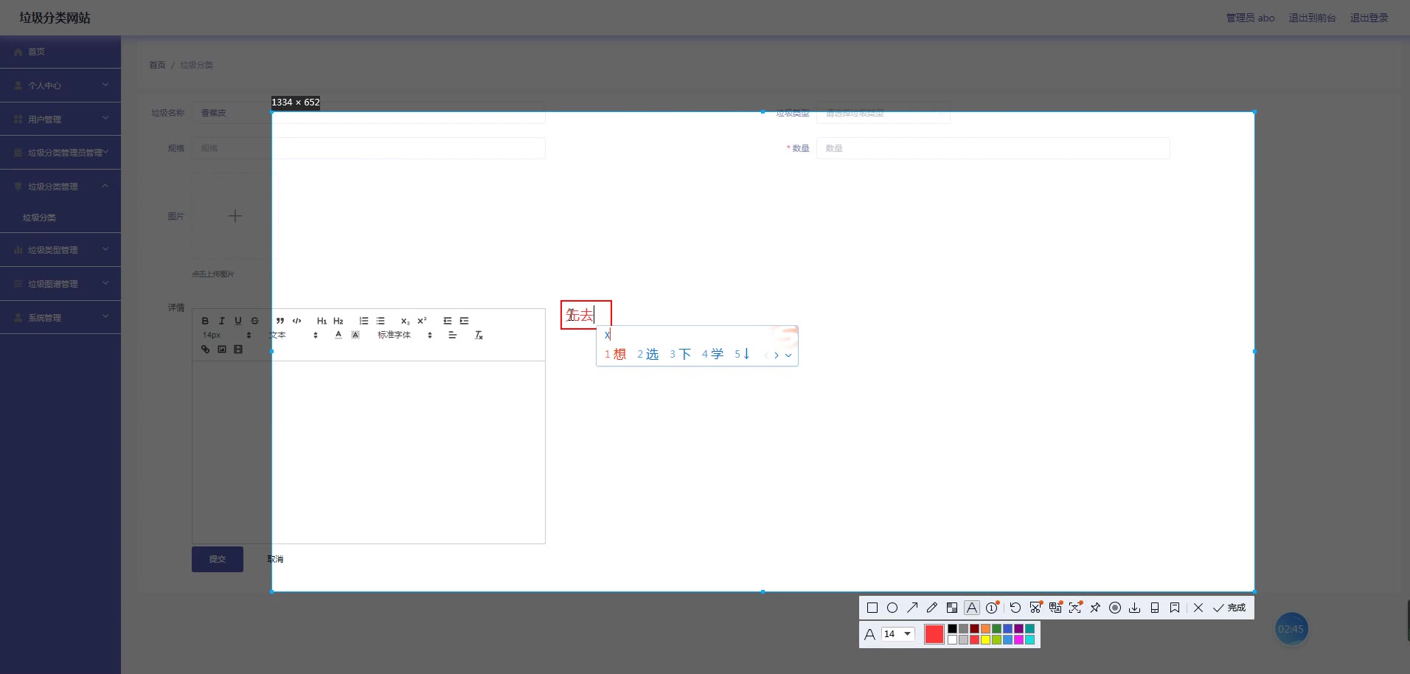Screen dimensions: 1410x674
Task: Choose IME candidate 学
Action: (x=713, y=355)
